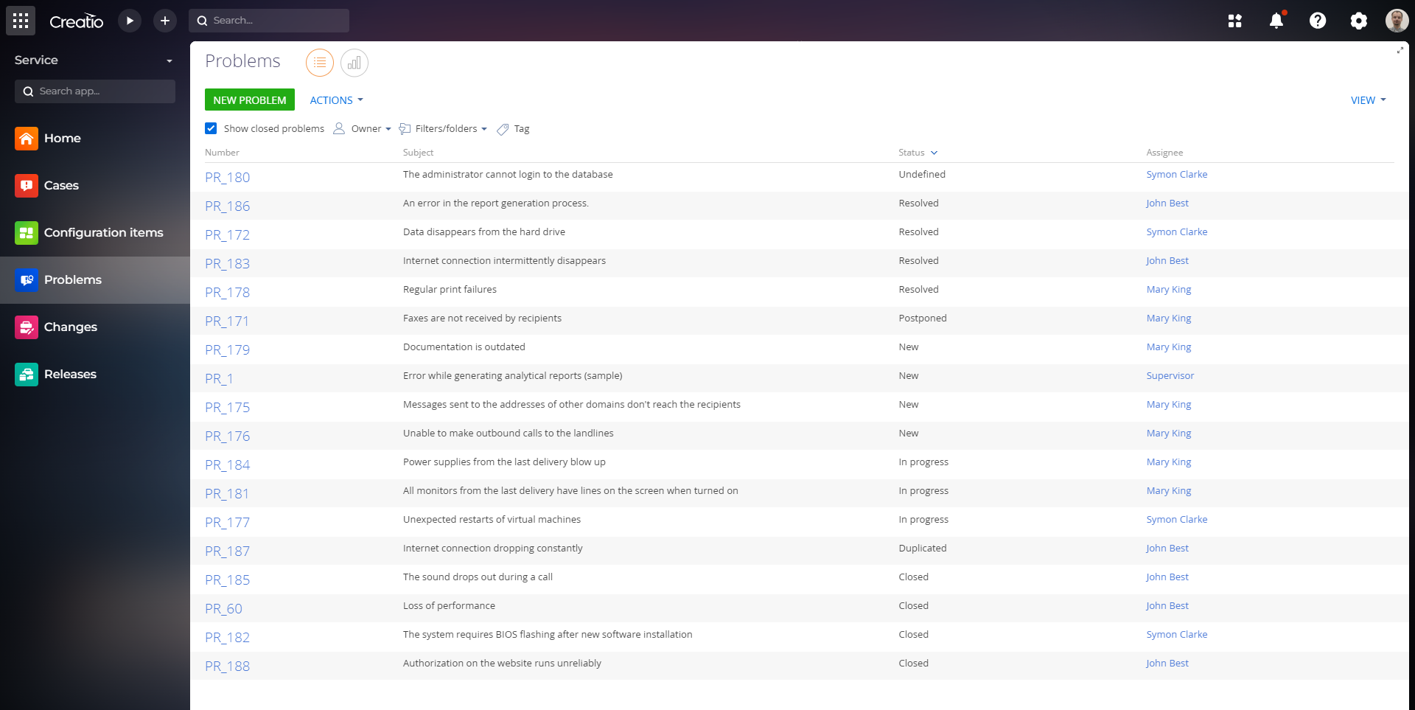The height and width of the screenshot is (710, 1415).
Task: Open Mary King assignee on PR_179 row
Action: [1169, 347]
